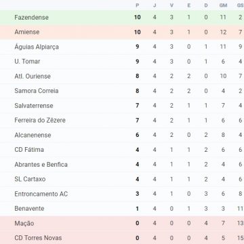Screen dimensions: 244x244
Task: Click the Mação team name
Action: pyautogui.click(x=24, y=224)
